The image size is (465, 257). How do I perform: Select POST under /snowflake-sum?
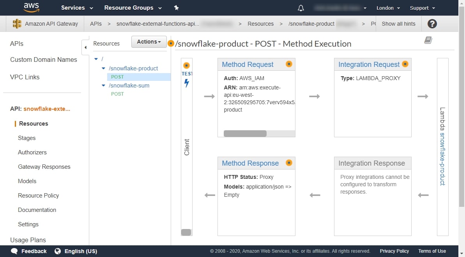[117, 94]
